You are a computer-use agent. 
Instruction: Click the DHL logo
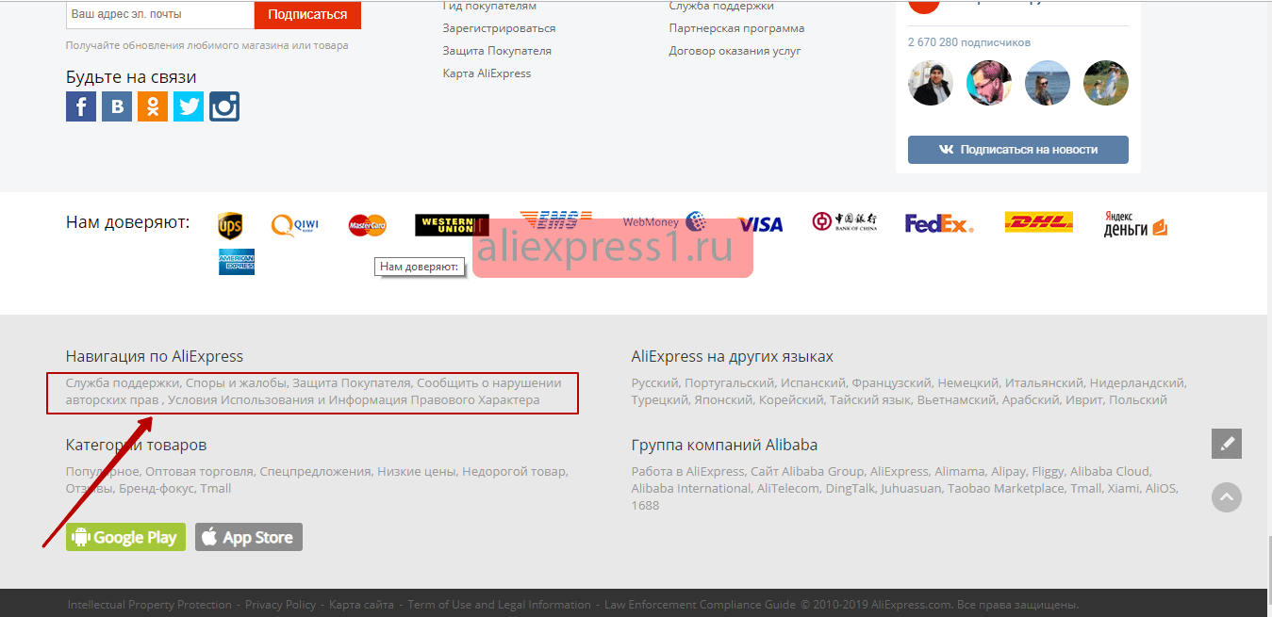click(x=1039, y=222)
